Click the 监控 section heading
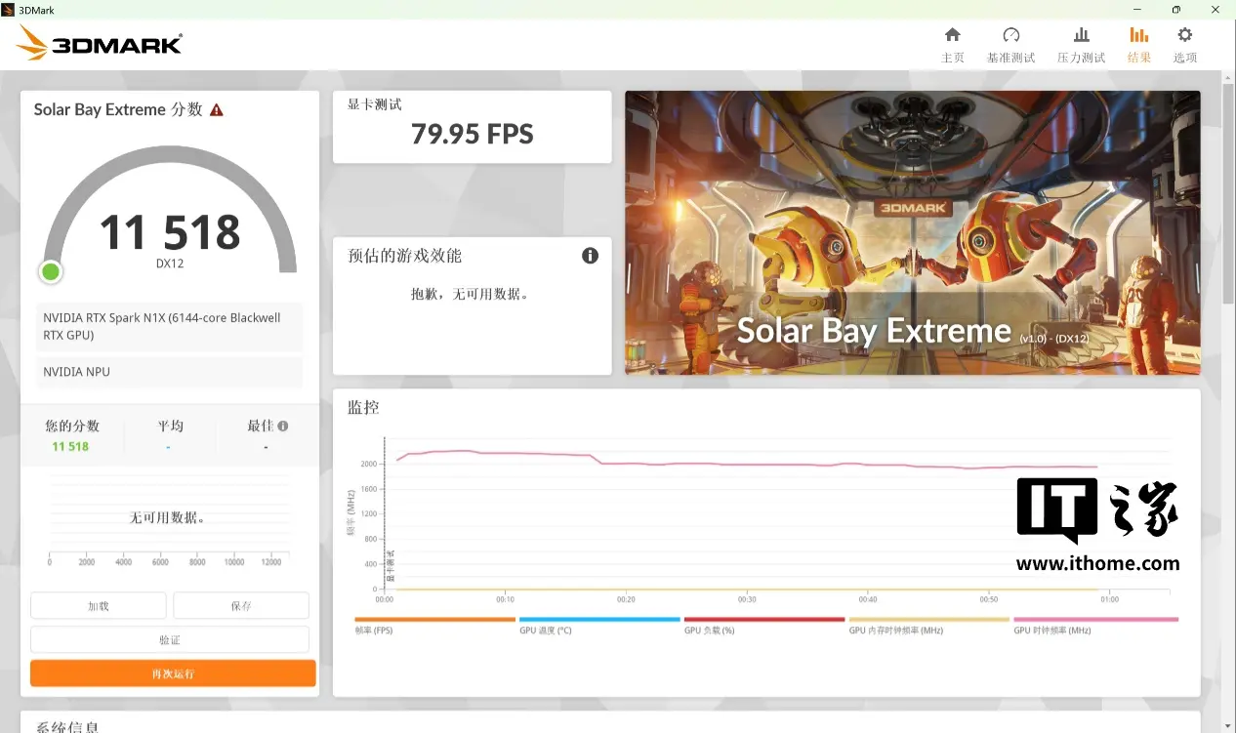 [363, 408]
